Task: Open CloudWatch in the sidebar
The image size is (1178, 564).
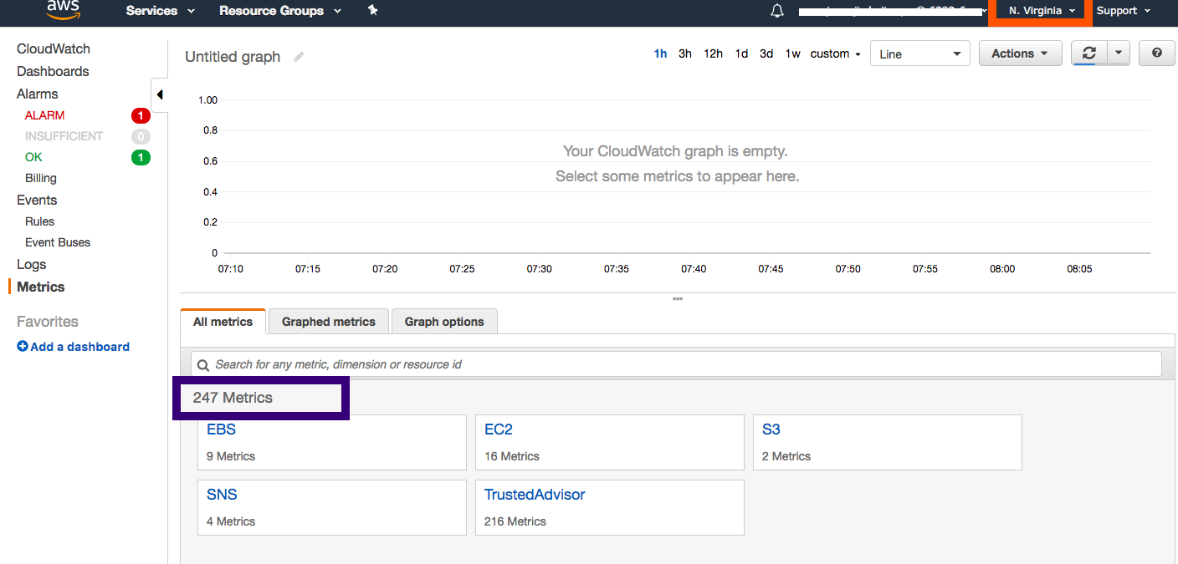Action: click(54, 49)
